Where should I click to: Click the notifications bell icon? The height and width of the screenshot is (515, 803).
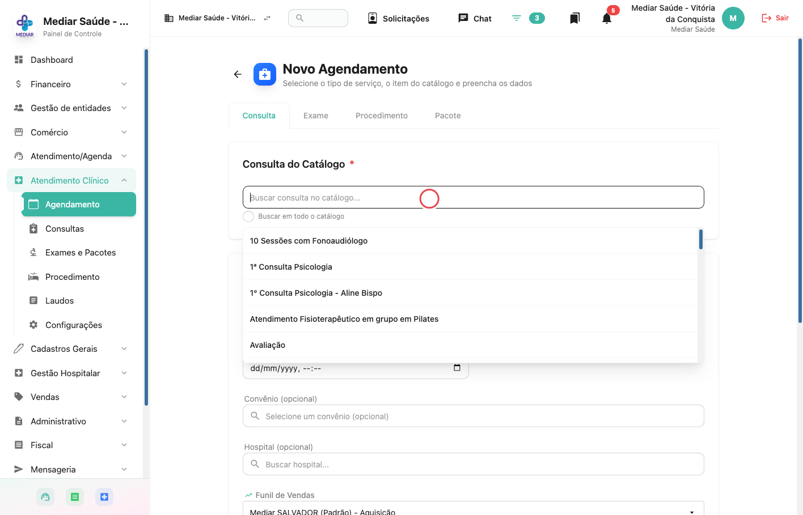pos(607,18)
